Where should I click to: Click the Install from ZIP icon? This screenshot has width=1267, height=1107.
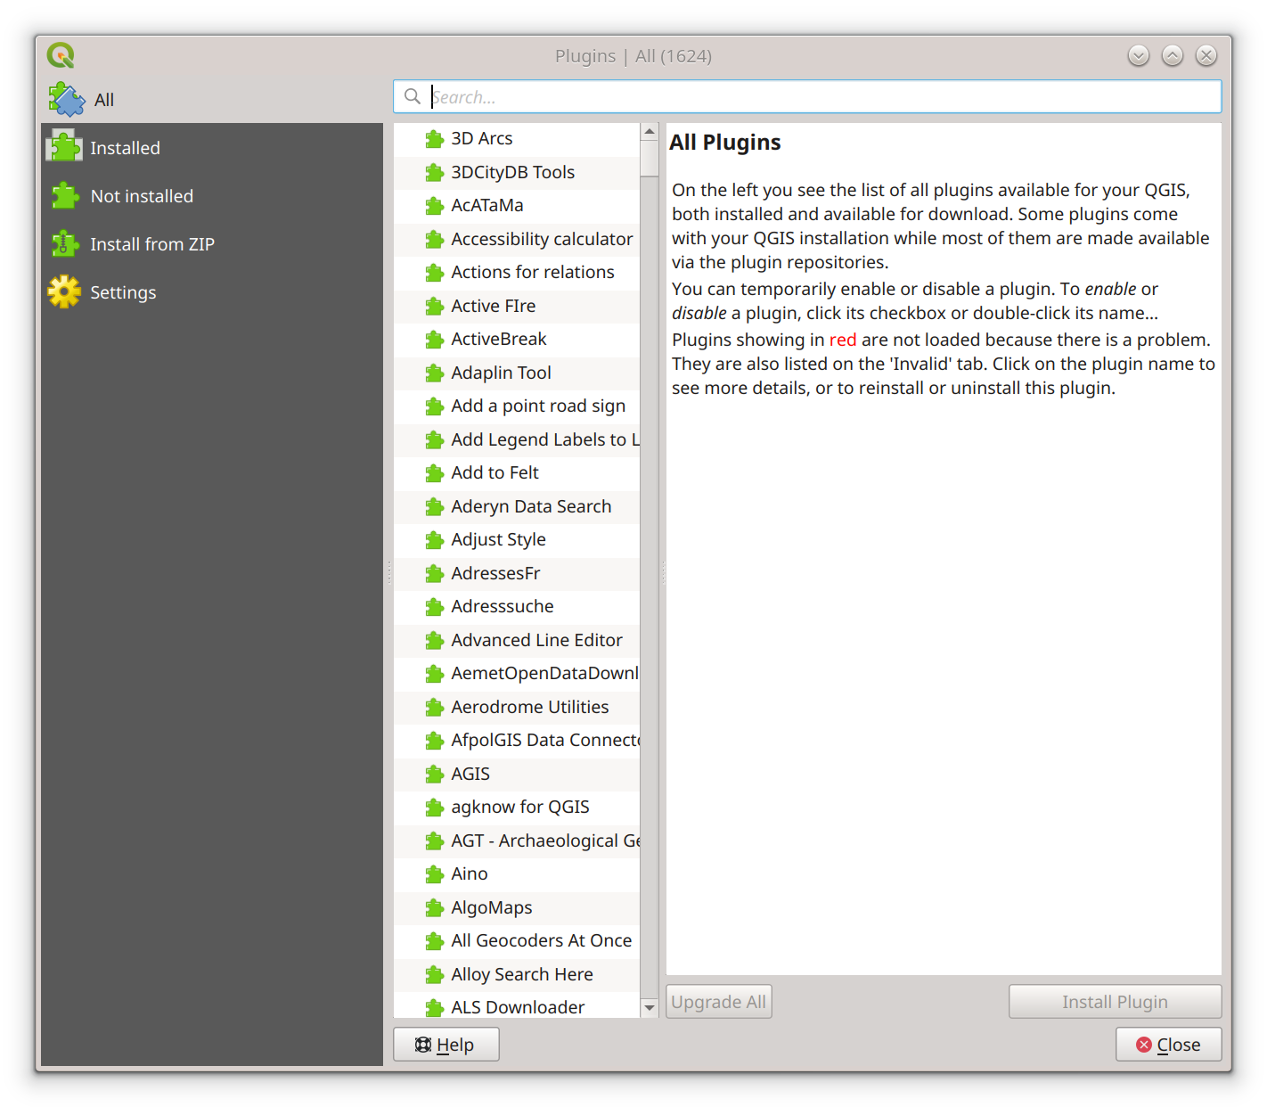pyautogui.click(x=65, y=243)
